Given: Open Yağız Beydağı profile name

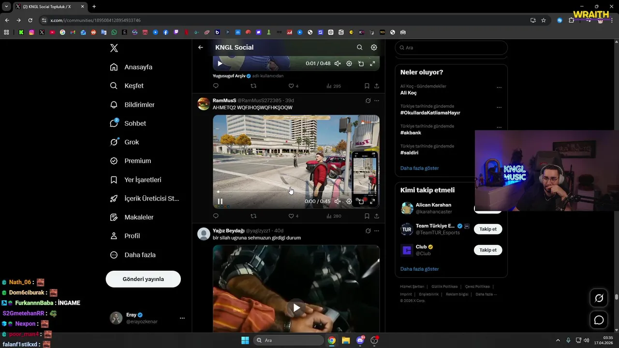Looking at the screenshot, I should (229, 231).
